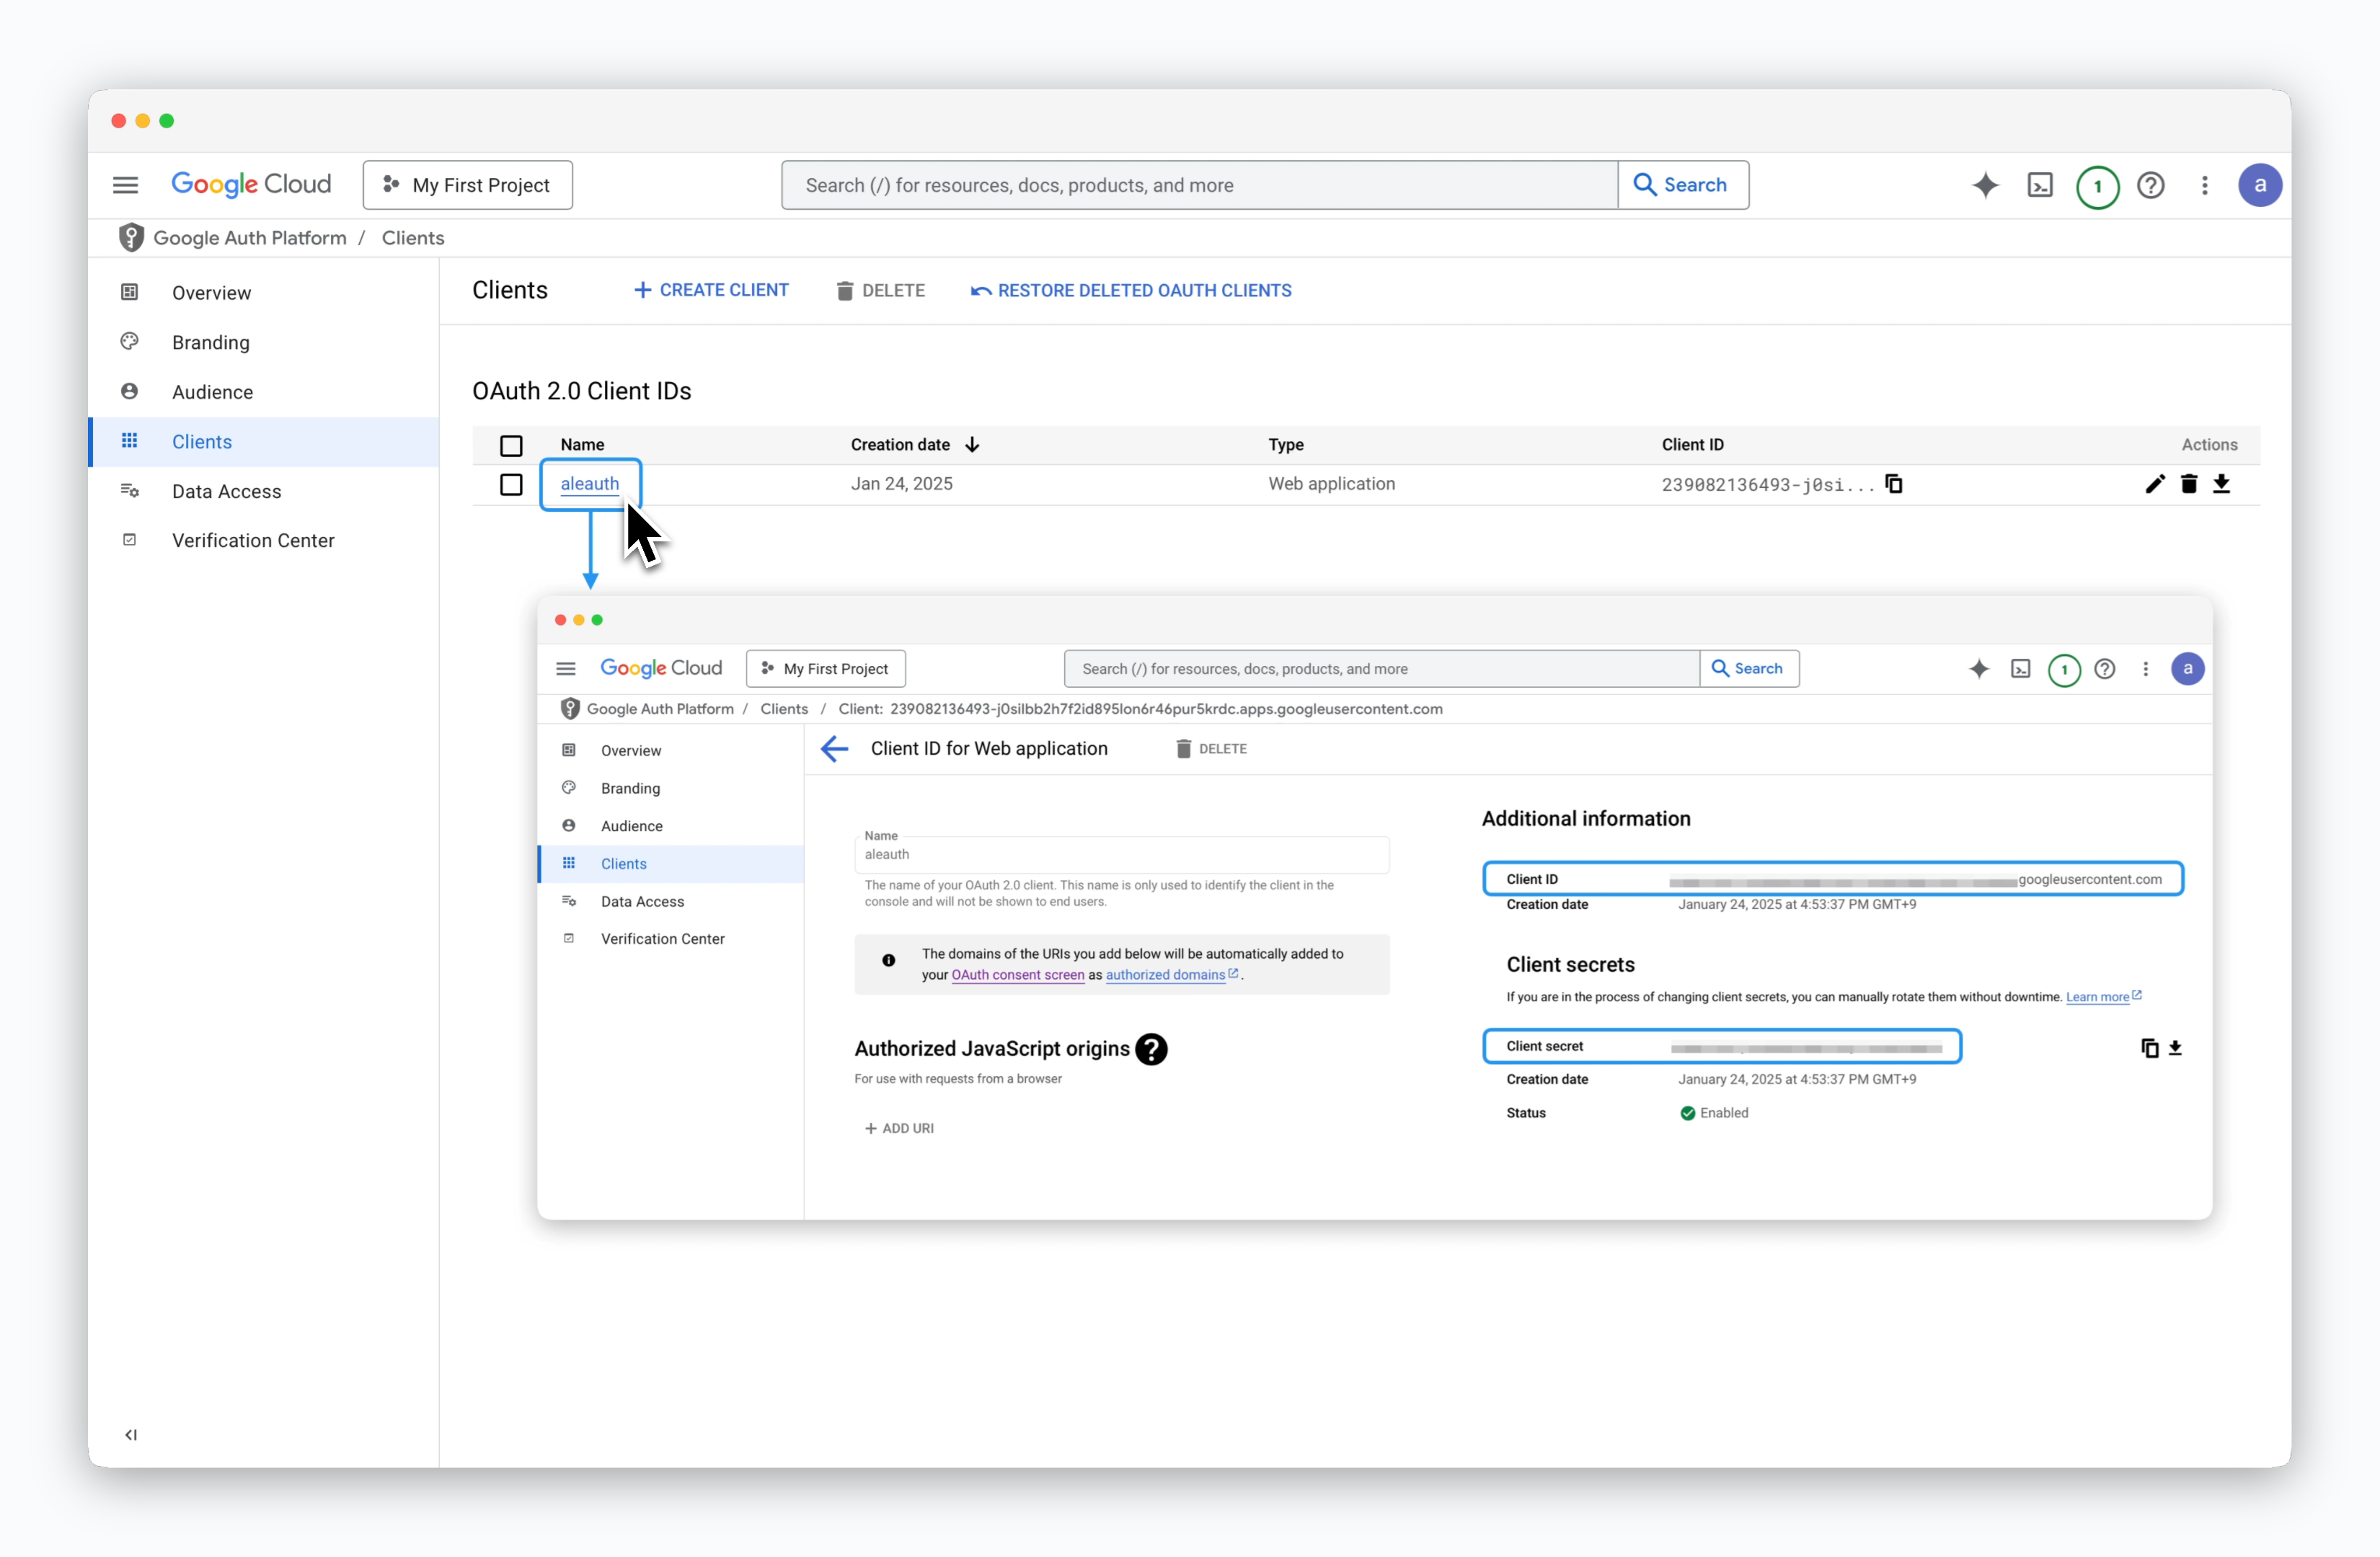
Task: Select Clients in outer sidebar
Action: click(264, 442)
